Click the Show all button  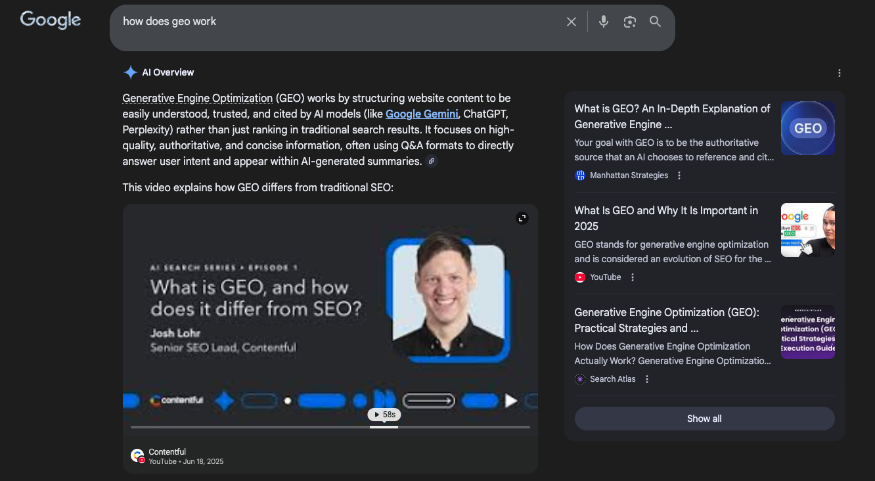click(x=704, y=419)
